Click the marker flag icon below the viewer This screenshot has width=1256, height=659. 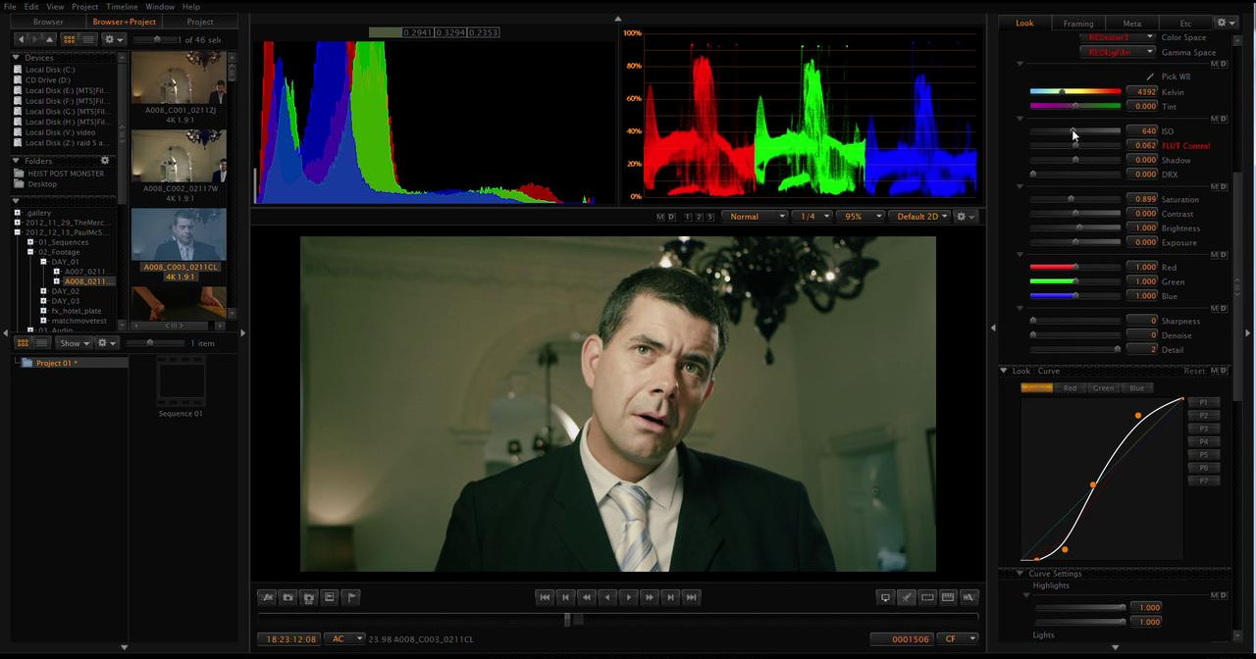351,596
